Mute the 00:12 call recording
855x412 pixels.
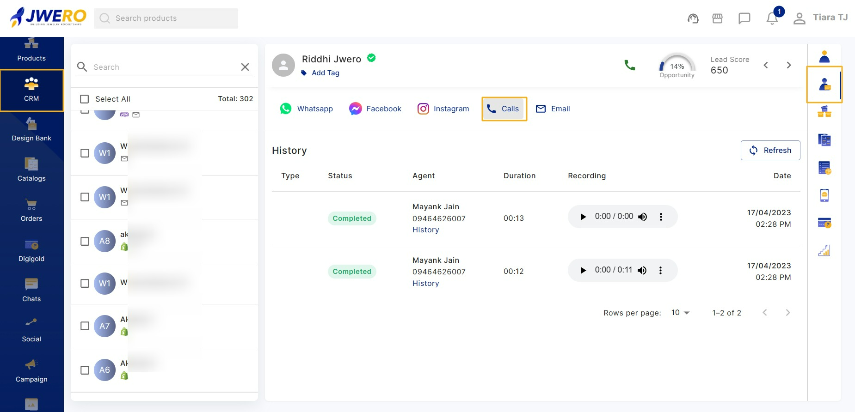pos(642,270)
